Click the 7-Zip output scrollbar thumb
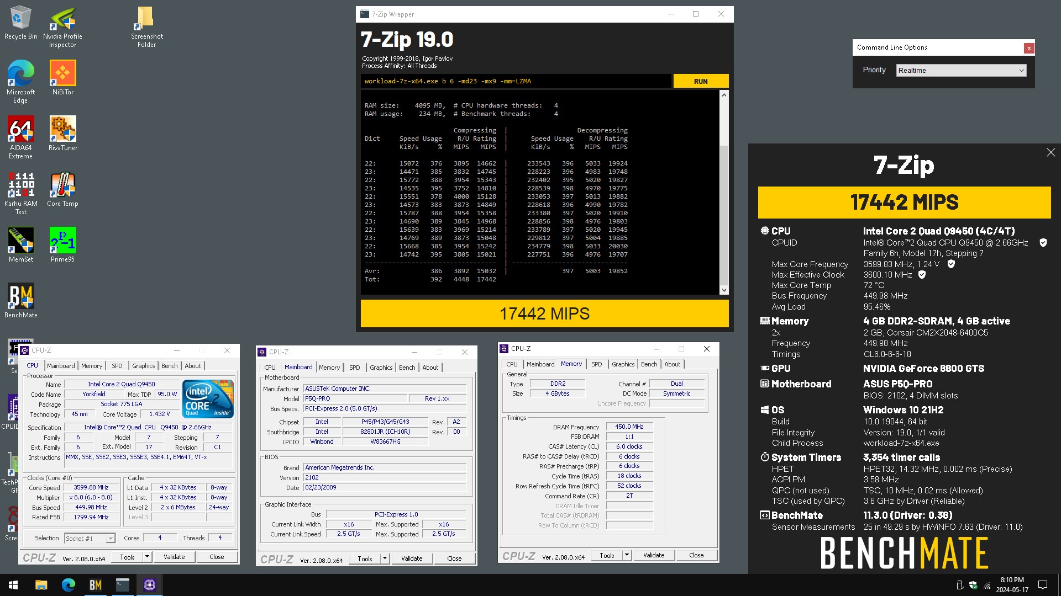The height and width of the screenshot is (596, 1061). click(x=724, y=215)
